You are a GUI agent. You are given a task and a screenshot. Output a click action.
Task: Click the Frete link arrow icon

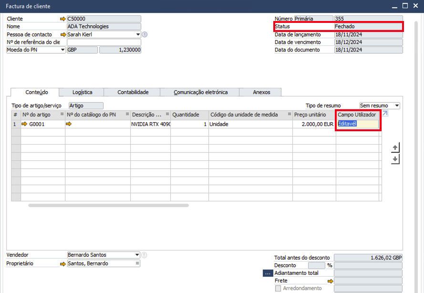pyautogui.click(x=330, y=281)
